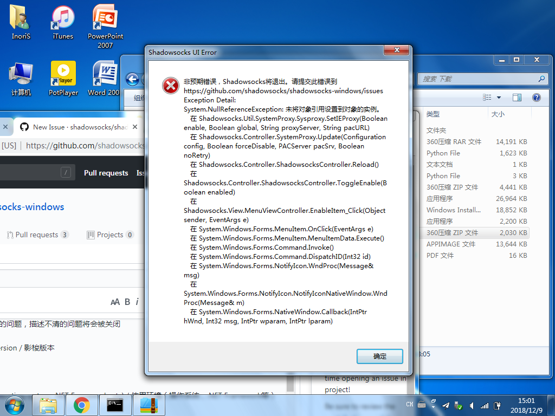Select the CH input language indicator
The image size is (555, 416).
(x=410, y=404)
